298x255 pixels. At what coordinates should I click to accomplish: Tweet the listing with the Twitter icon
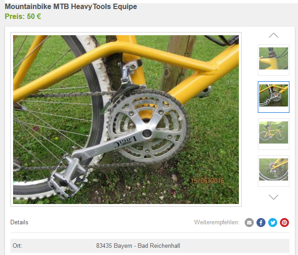[x=273, y=223]
